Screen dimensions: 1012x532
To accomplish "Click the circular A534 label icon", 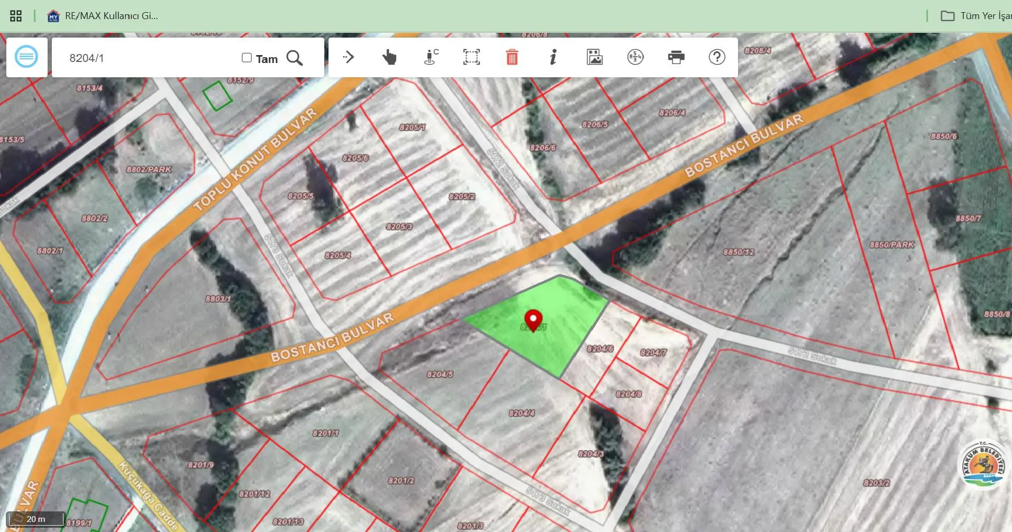I will point(635,57).
